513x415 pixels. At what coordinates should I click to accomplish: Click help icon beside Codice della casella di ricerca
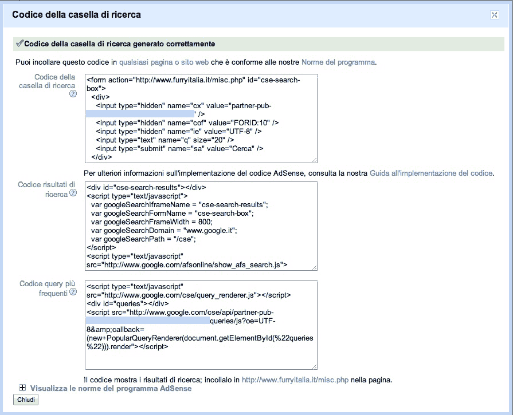point(73,94)
